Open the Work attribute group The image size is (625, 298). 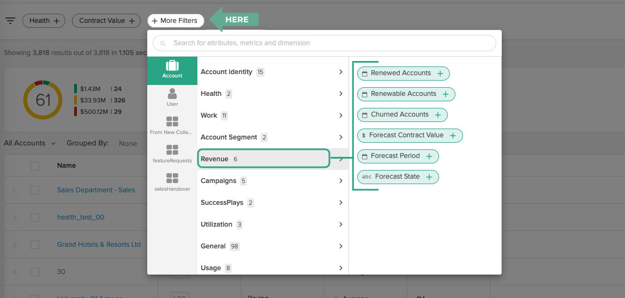point(273,115)
